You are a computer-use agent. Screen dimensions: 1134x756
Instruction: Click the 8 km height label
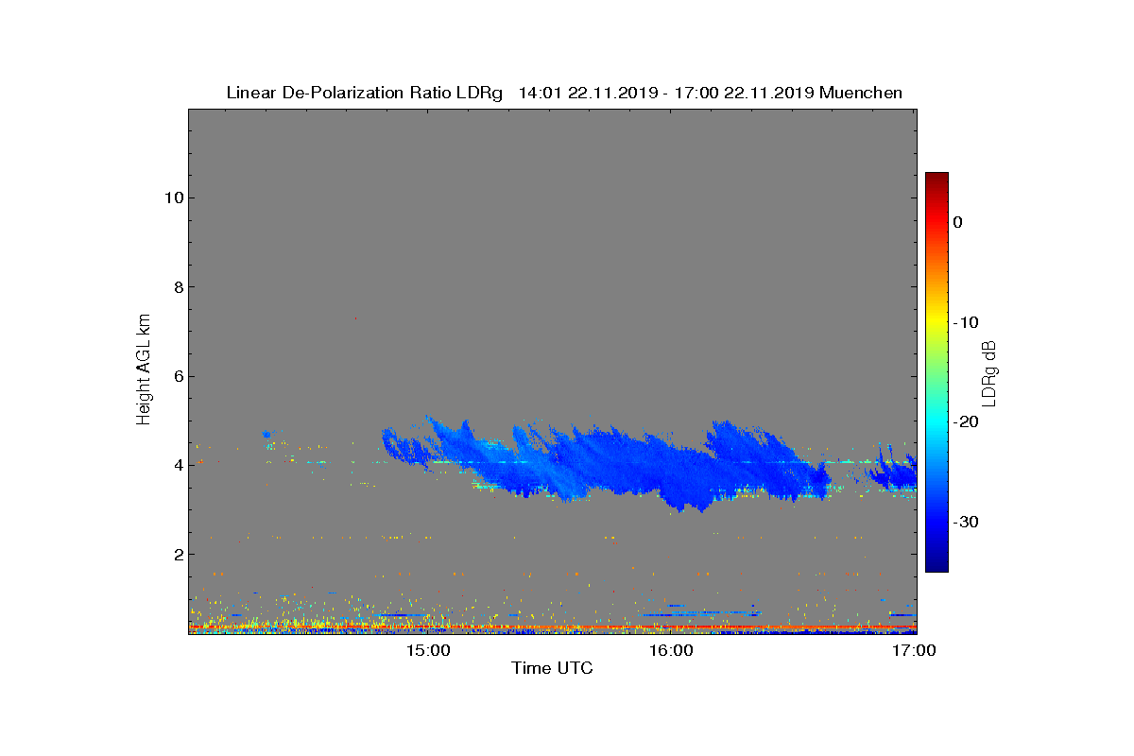click(178, 287)
